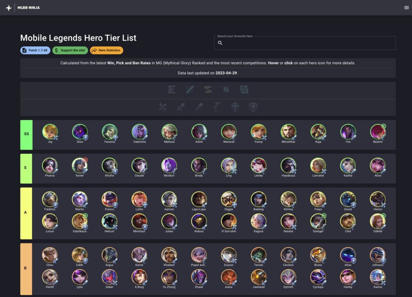Go to MLBB NINJA home logo
Screen dimensions: 412x297
point(23,8)
